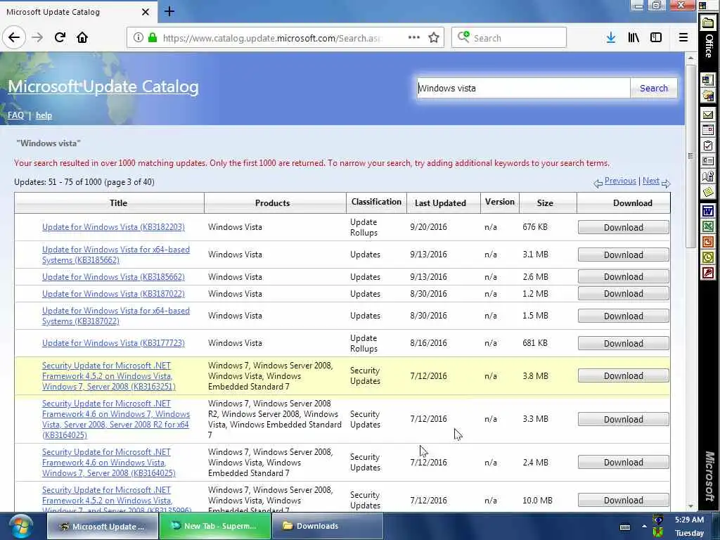Go to the Next results page
The height and width of the screenshot is (540, 720).
click(x=650, y=181)
